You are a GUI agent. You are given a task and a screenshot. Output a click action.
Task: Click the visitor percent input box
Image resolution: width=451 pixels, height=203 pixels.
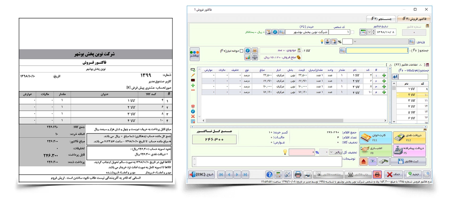(x=347, y=41)
